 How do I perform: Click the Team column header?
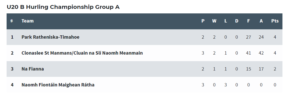pos(28,21)
